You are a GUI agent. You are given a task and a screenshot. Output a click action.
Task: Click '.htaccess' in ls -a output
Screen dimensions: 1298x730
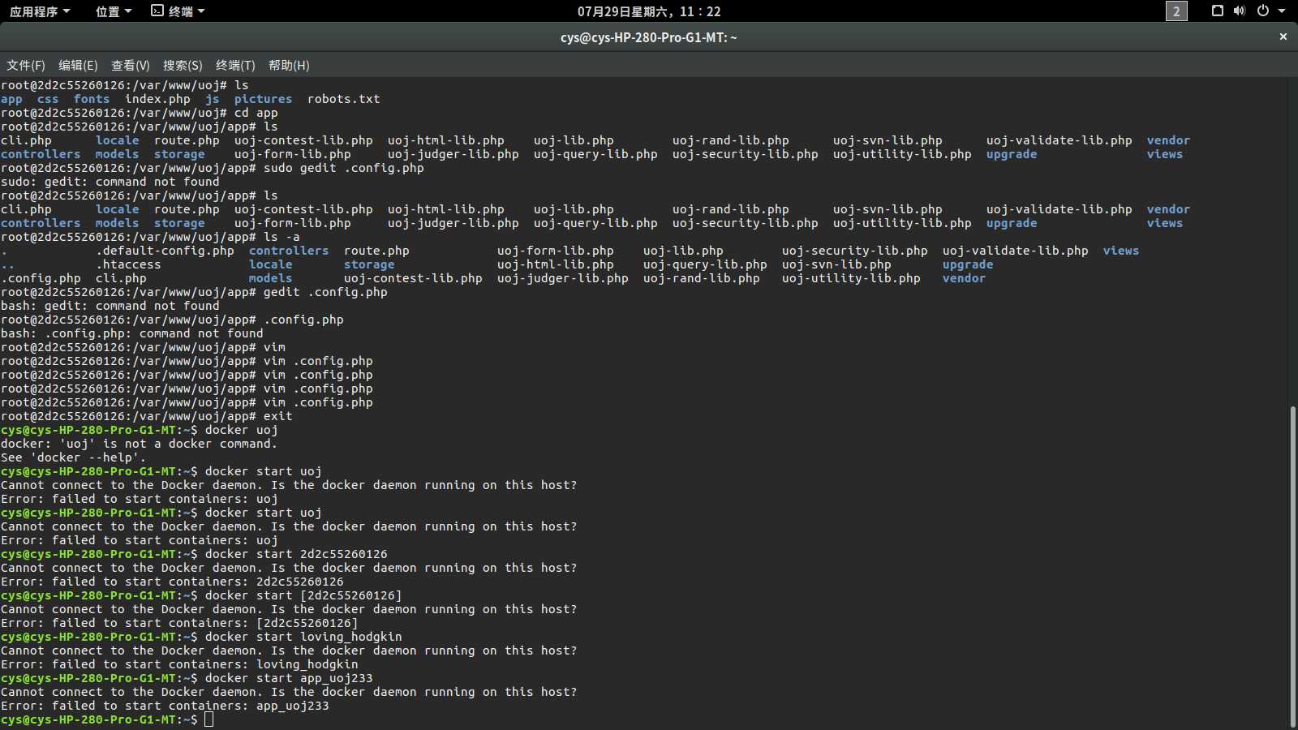tap(128, 264)
